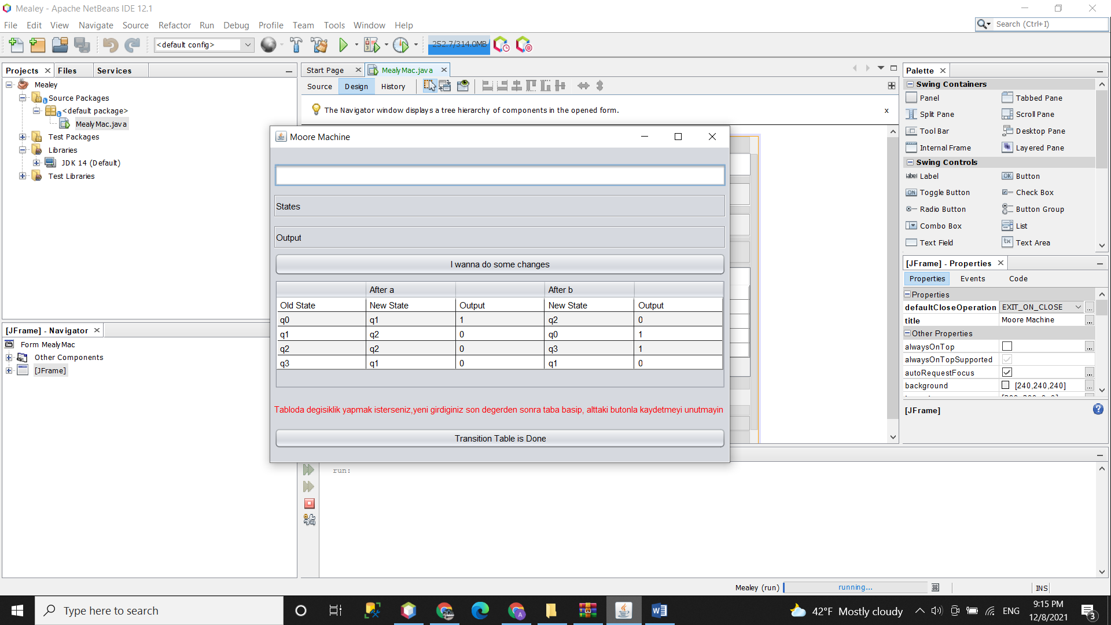Click the Build Project hammer icon
This screenshot has width=1111, height=625.
[296, 45]
